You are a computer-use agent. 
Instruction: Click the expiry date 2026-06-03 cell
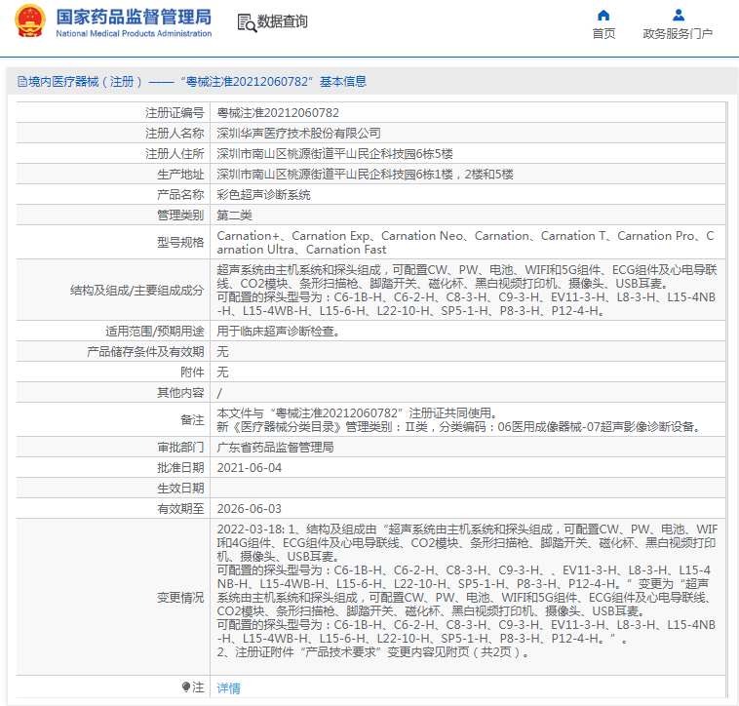pos(249,508)
